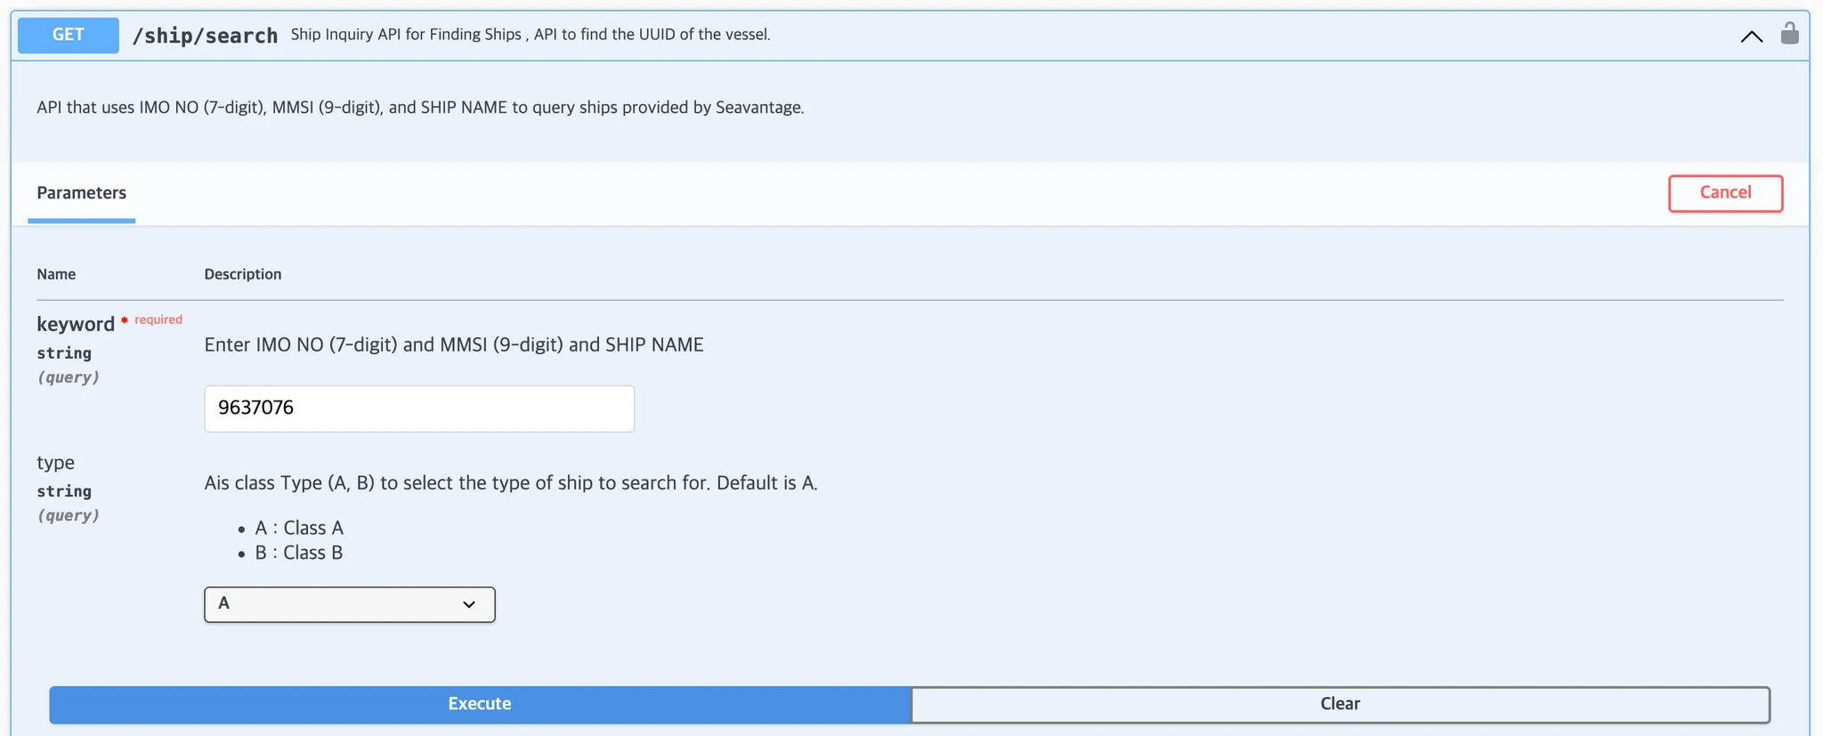Click the type parameter name label
The height and width of the screenshot is (736, 1823).
pos(55,463)
